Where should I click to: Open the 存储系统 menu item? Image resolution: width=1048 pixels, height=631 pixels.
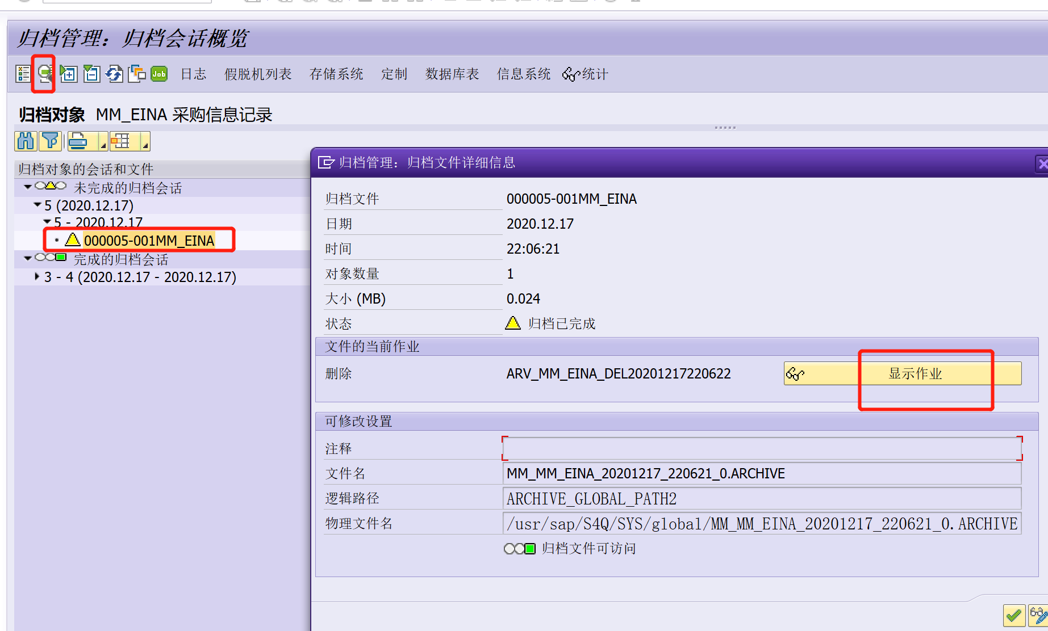[336, 74]
